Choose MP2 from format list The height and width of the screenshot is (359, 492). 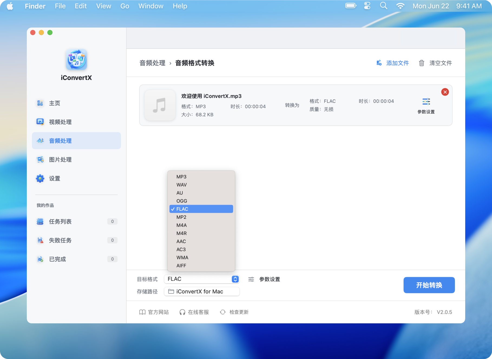pos(201,217)
